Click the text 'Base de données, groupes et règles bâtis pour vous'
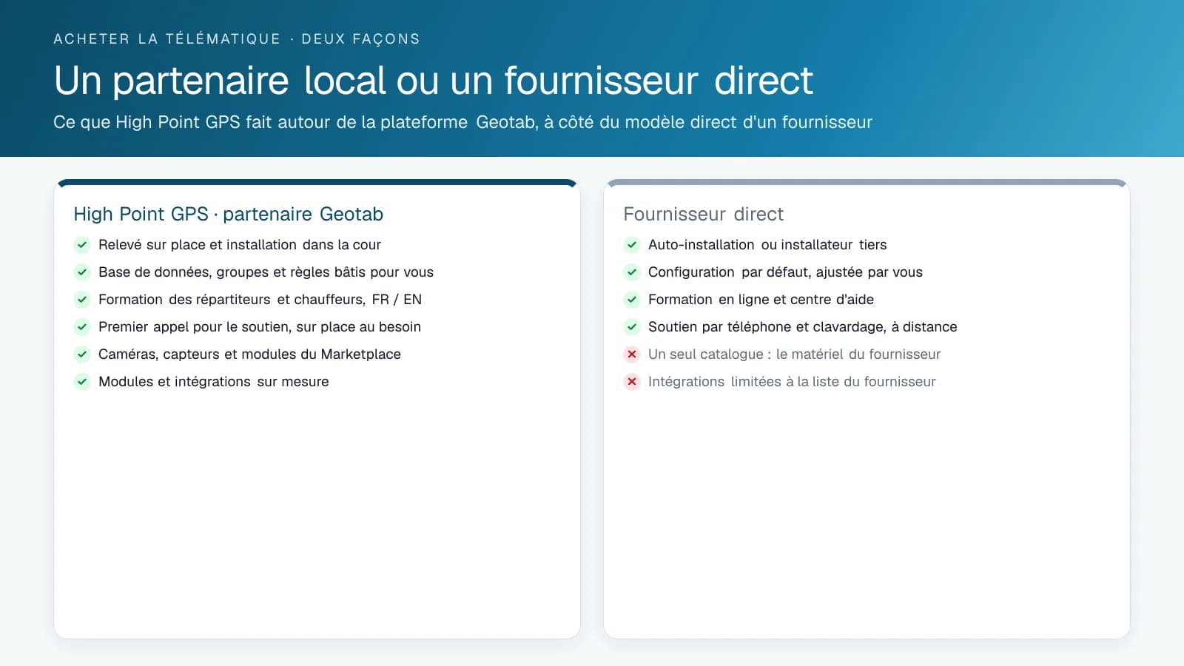The width and height of the screenshot is (1184, 666). (x=266, y=272)
